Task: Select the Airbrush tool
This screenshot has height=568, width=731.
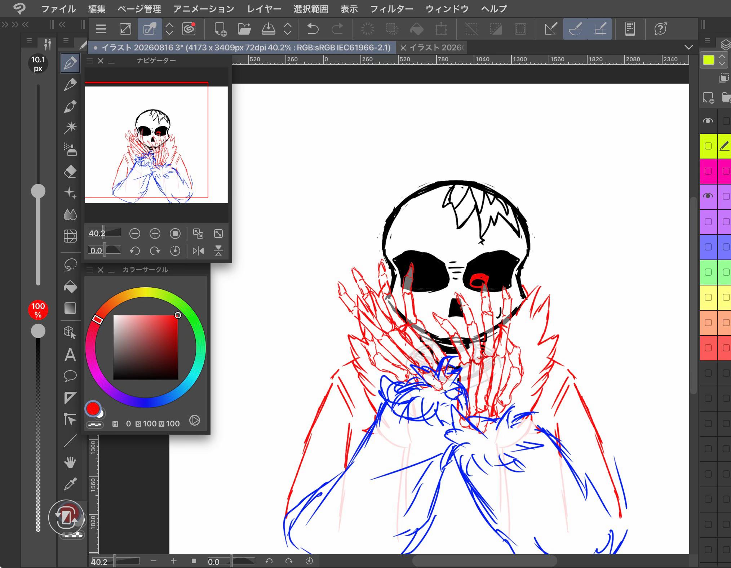Action: 70,149
